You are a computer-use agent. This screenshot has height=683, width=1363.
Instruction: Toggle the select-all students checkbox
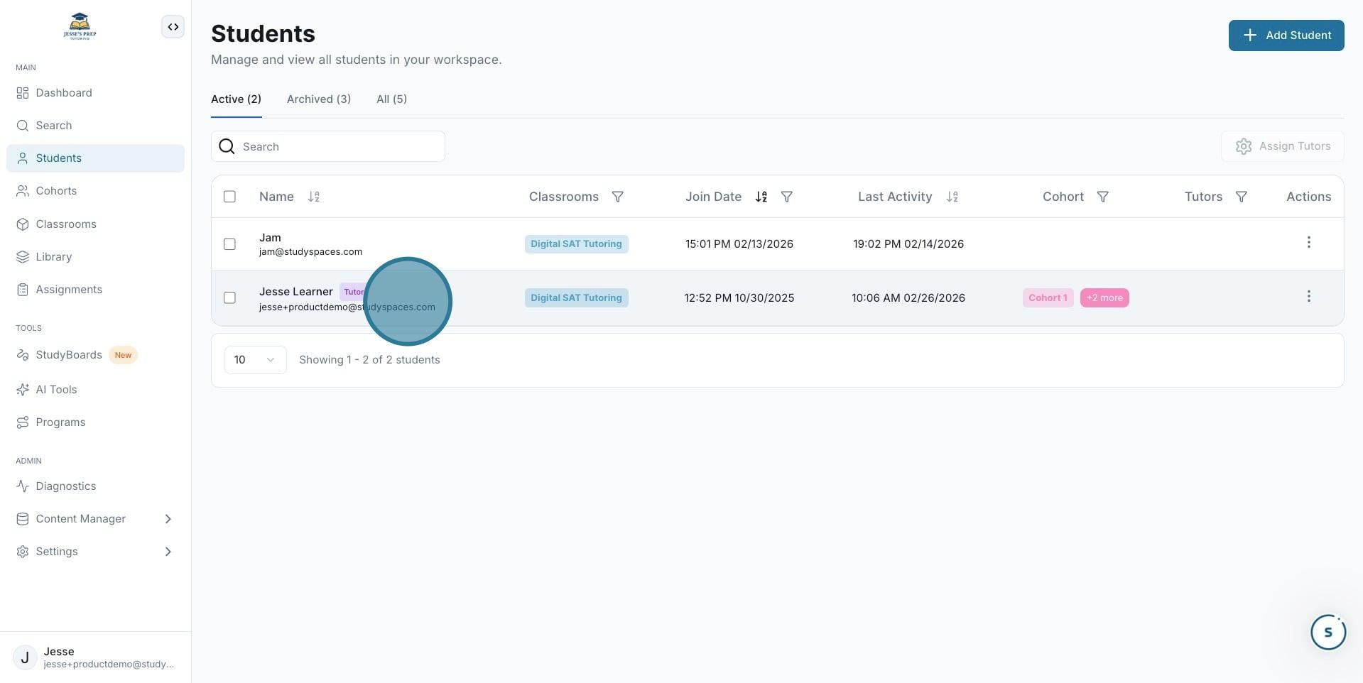click(x=229, y=197)
